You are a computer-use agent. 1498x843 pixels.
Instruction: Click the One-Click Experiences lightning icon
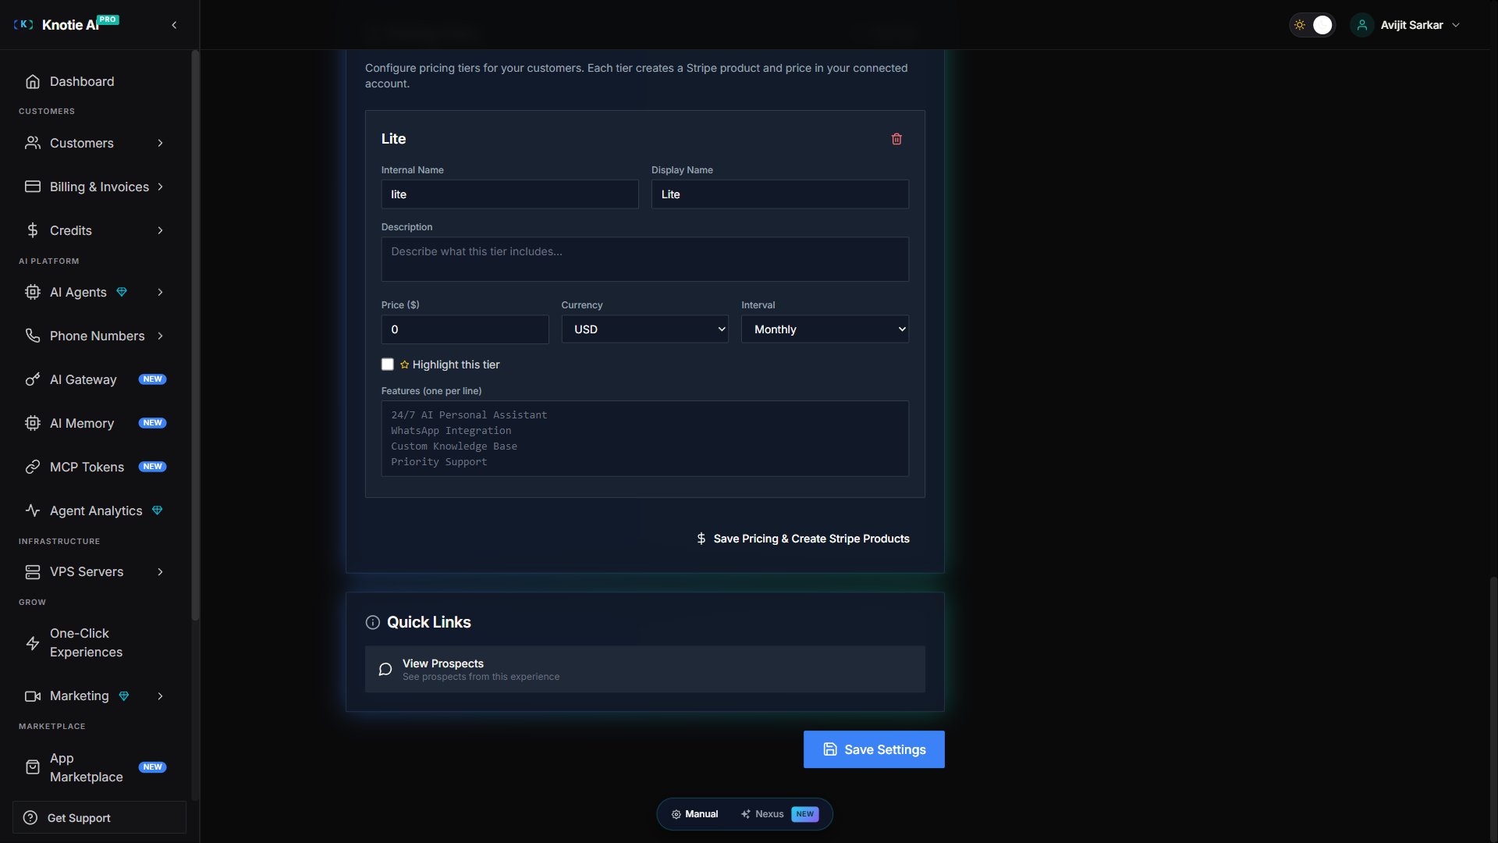pyautogui.click(x=33, y=643)
